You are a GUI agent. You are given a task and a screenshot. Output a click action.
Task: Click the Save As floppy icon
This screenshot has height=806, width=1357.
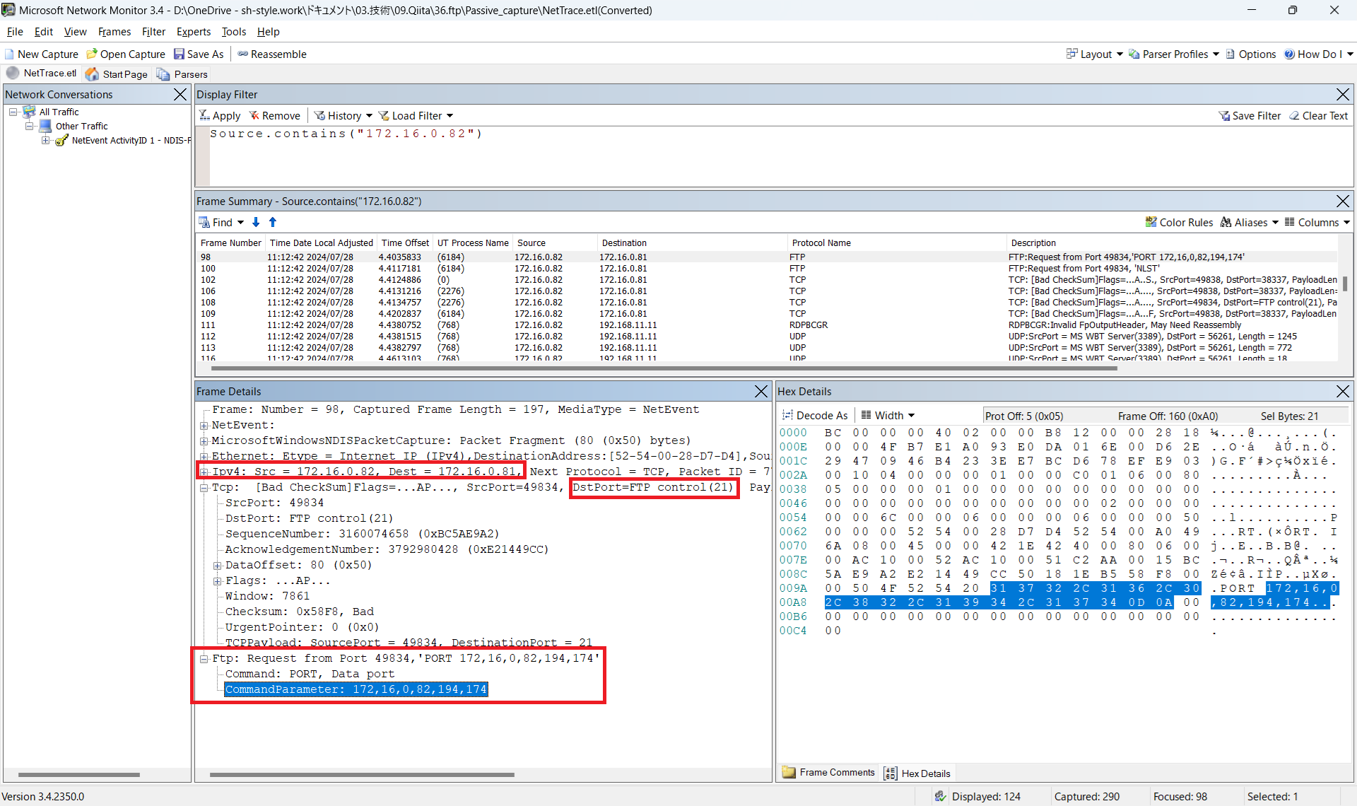point(180,54)
